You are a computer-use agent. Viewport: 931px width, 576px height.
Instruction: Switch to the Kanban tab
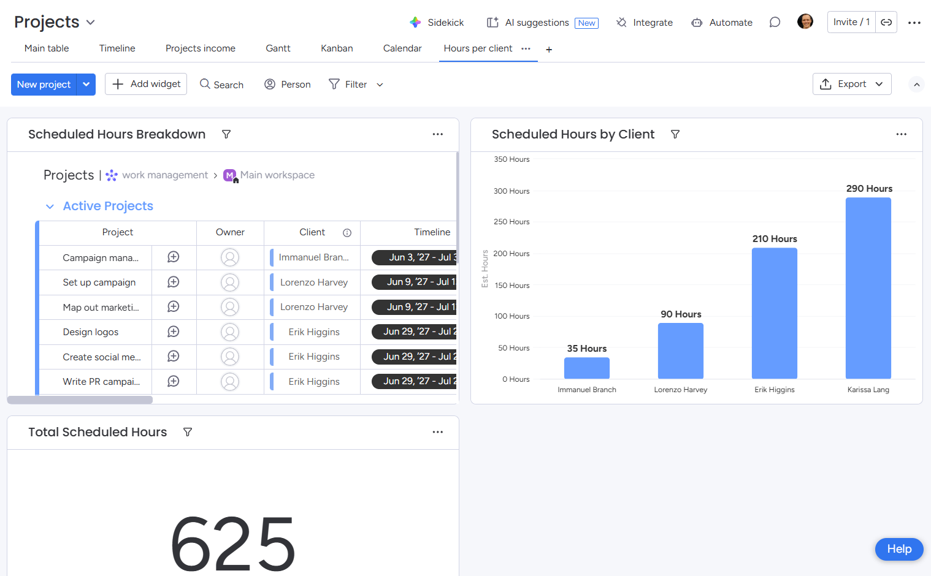[x=337, y=48]
